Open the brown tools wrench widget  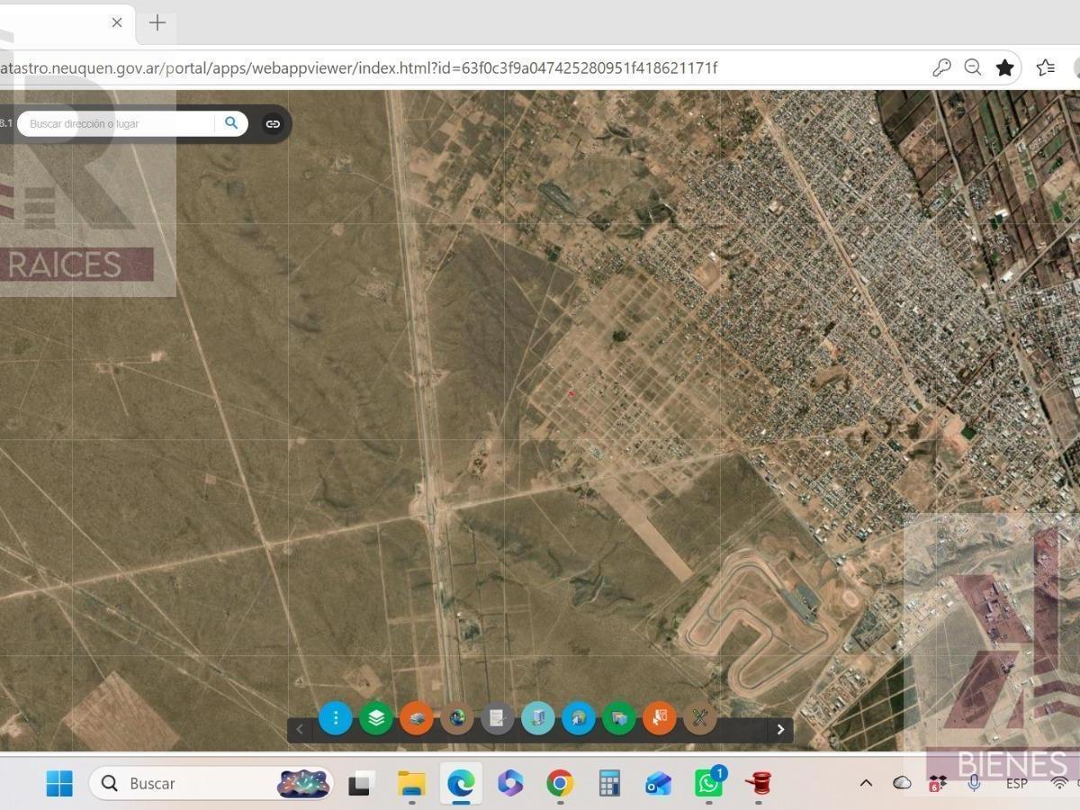coord(699,718)
